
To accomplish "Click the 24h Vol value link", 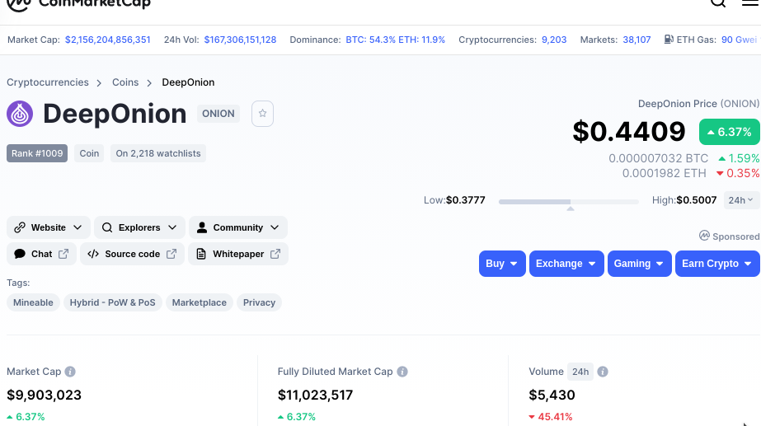I will (240, 40).
